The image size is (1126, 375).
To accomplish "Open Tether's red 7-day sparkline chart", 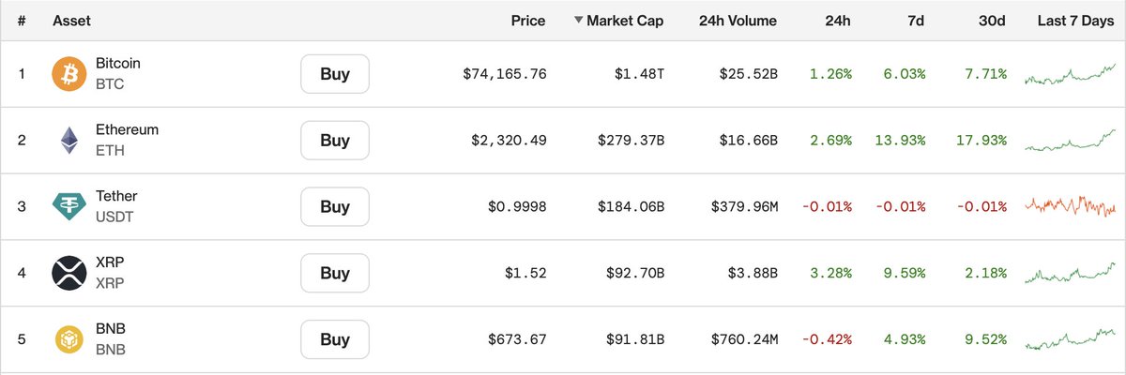I will pyautogui.click(x=1071, y=206).
